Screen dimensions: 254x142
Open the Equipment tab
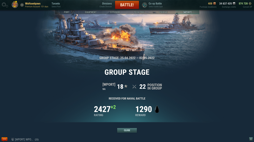(x=90, y=12)
